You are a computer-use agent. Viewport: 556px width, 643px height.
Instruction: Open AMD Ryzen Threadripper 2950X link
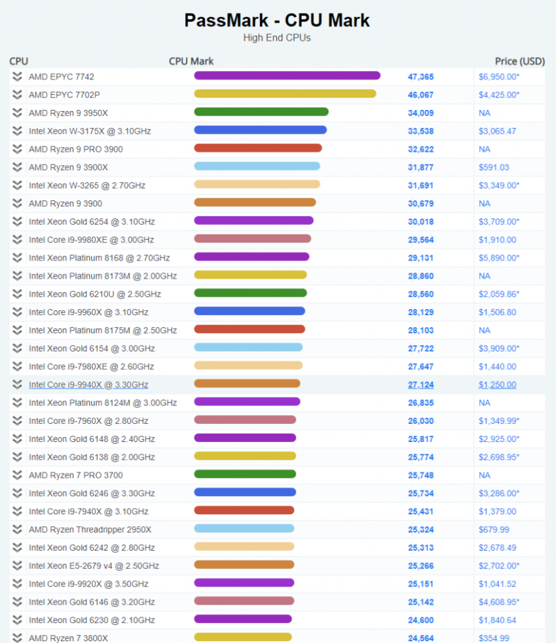click(90, 529)
